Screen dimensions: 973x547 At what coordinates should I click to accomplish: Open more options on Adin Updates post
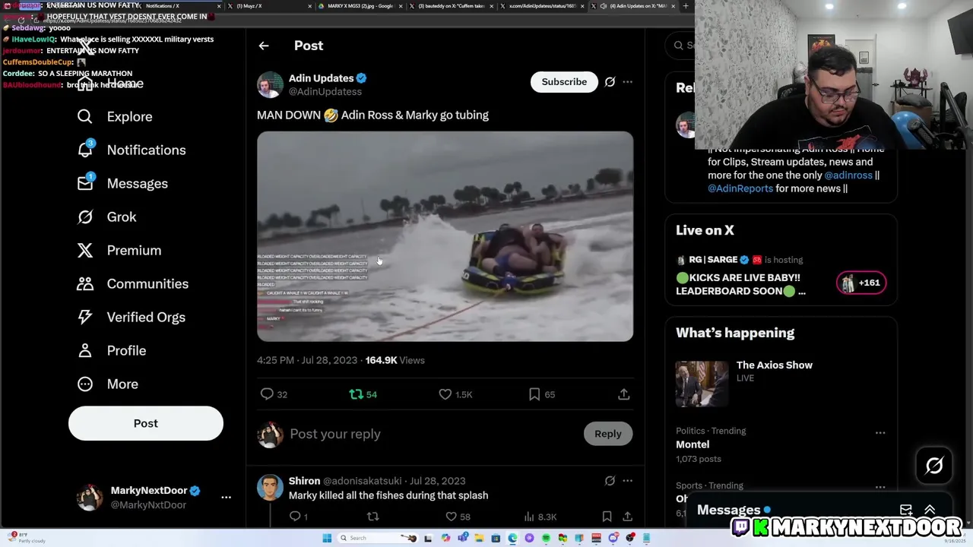627,81
